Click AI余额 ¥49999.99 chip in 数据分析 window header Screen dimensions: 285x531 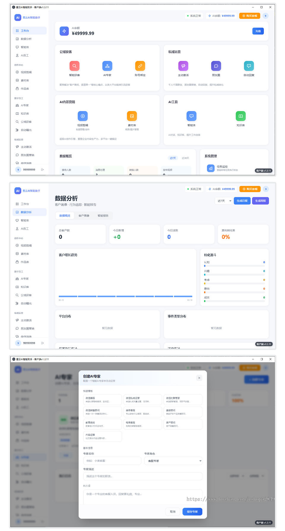222,189
